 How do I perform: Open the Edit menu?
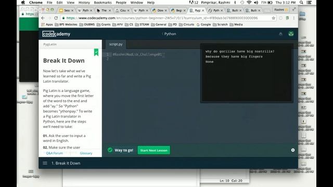tap(59, 3)
